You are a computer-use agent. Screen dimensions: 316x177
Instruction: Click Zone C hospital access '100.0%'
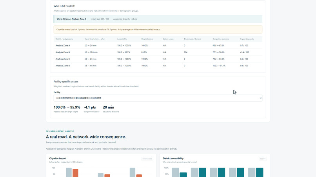[145, 59]
